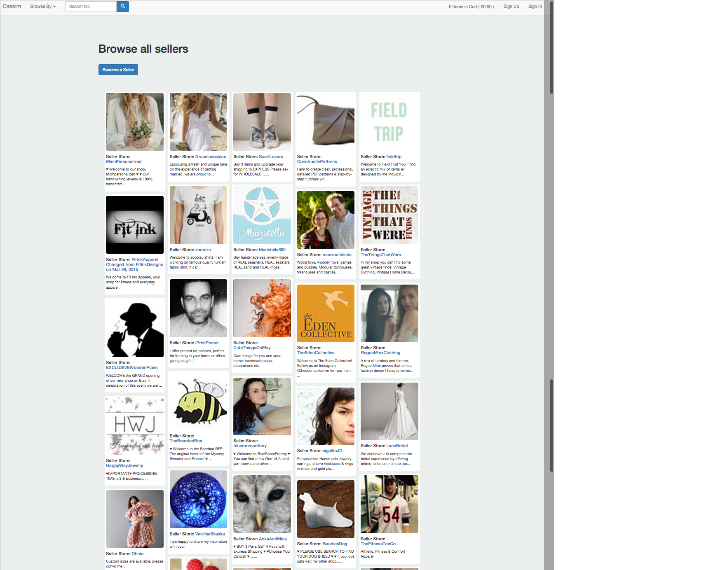
Task: Click the Maristella starfish logo thumbnail
Action: pyautogui.click(x=262, y=215)
